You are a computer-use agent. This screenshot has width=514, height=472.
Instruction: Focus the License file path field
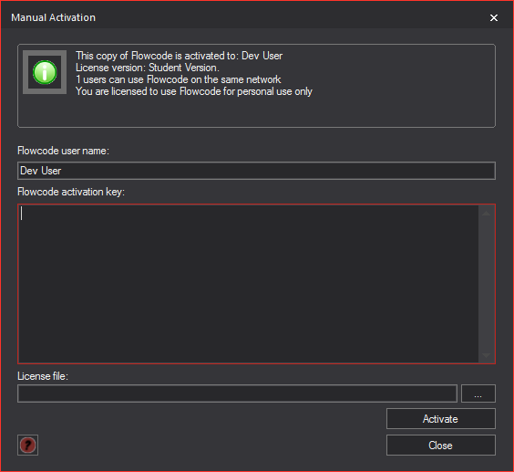237,393
